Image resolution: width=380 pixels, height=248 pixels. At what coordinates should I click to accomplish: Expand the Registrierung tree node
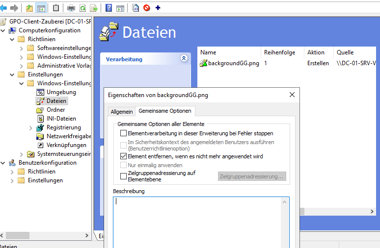[30, 127]
